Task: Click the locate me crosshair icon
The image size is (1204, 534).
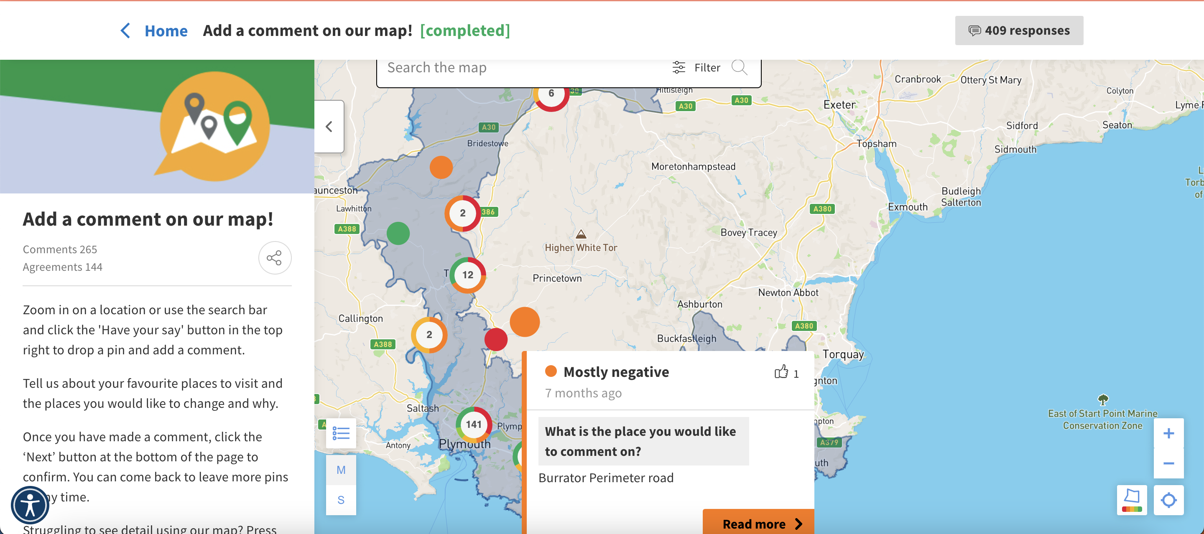Action: (x=1168, y=500)
